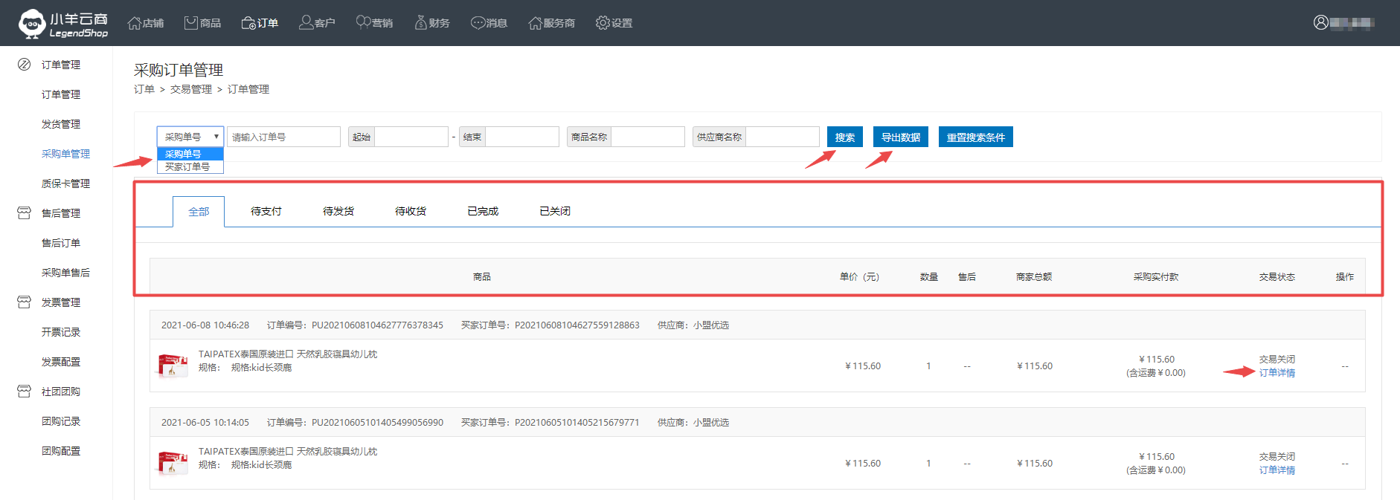Viewport: 1400px width, 500px height.
Task: Click the 店铺 home icon in top navigation
Action: [x=135, y=23]
